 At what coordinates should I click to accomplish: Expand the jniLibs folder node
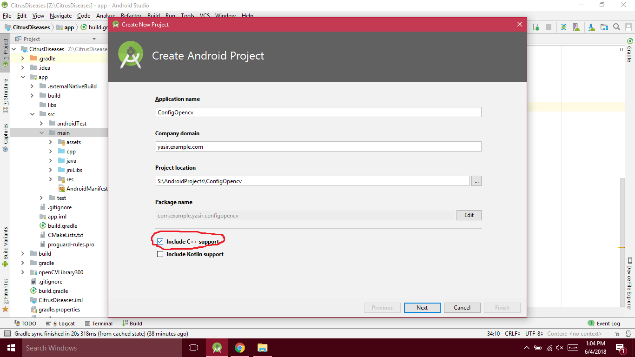pos(51,170)
